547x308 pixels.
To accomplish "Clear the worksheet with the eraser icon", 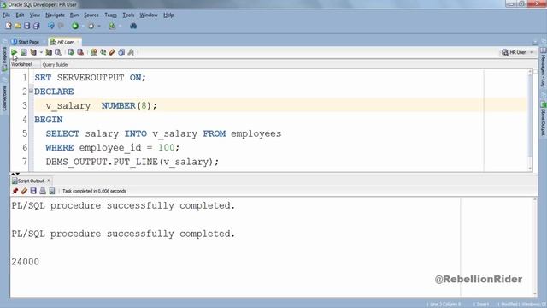I will tap(112, 52).
